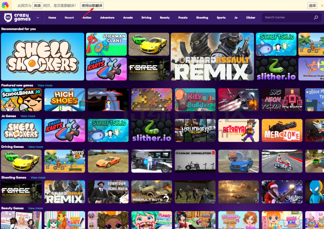Click View more beside Shooting Games
This screenshot has width=324, height=229.
point(38,177)
